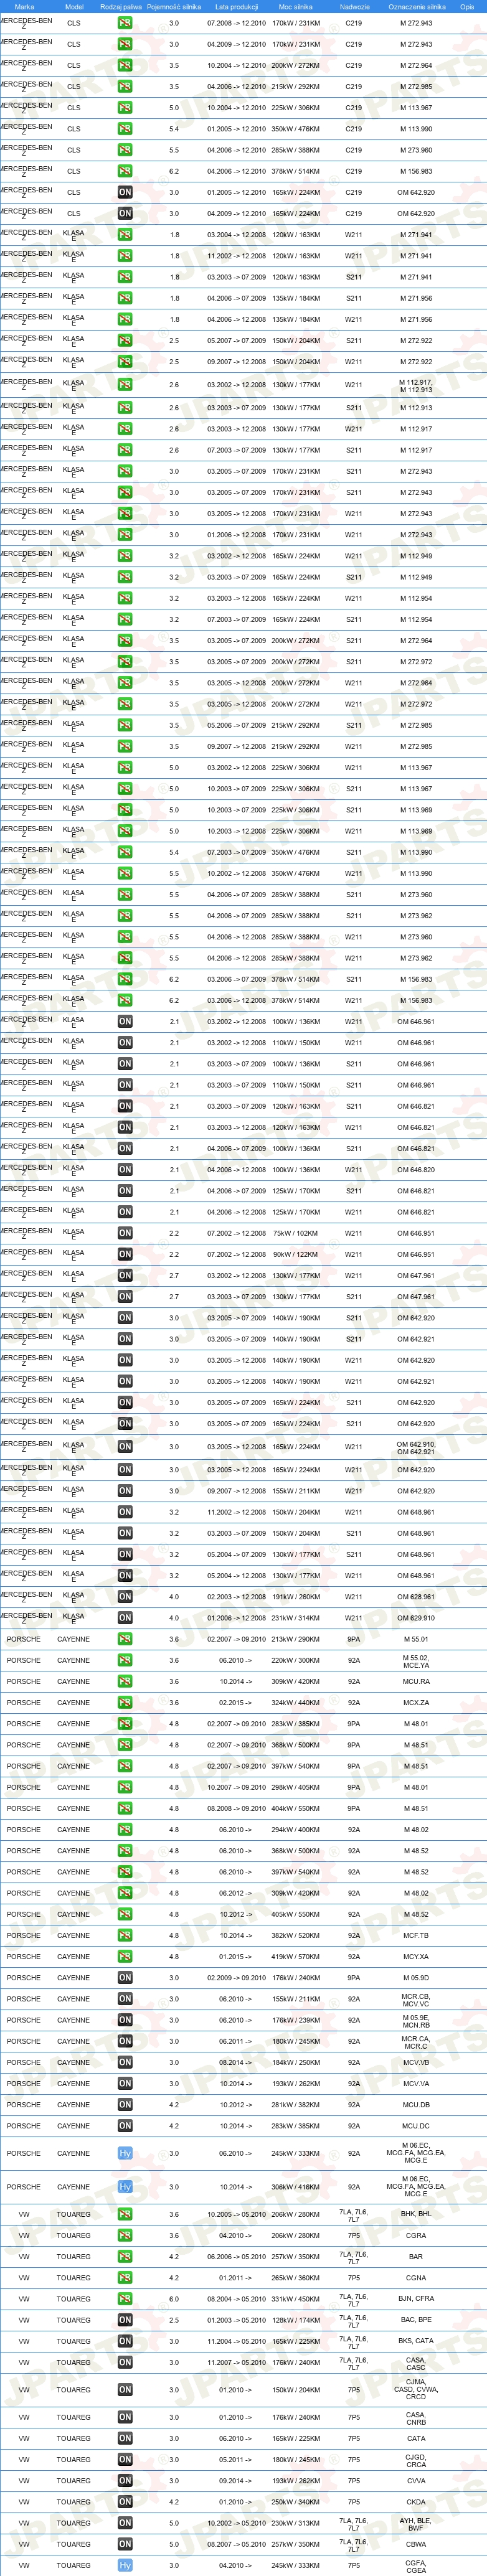Click engine code 'MCR.CA, MCR.C' cell
487x2576 pixels.
(x=416, y=2041)
